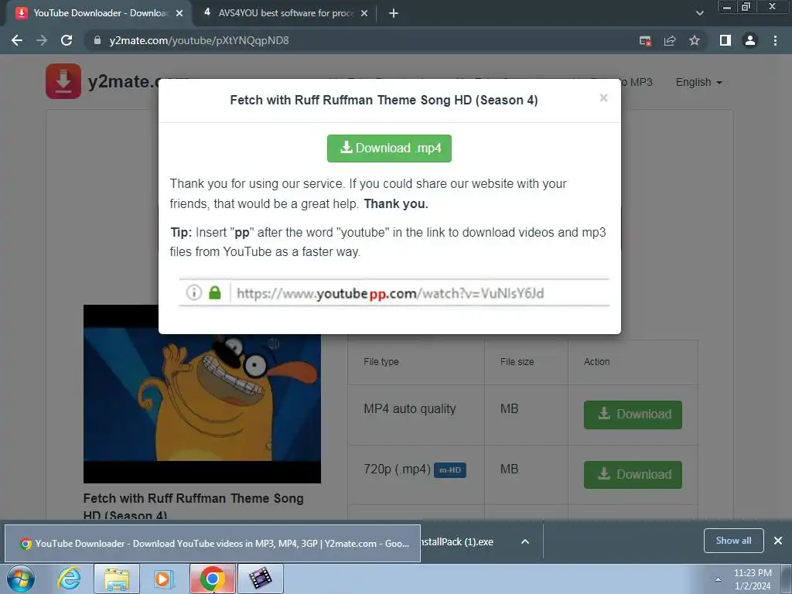Click the MP4 auto quality cell text
Image resolution: width=792 pixels, height=594 pixels.
pyautogui.click(x=410, y=408)
